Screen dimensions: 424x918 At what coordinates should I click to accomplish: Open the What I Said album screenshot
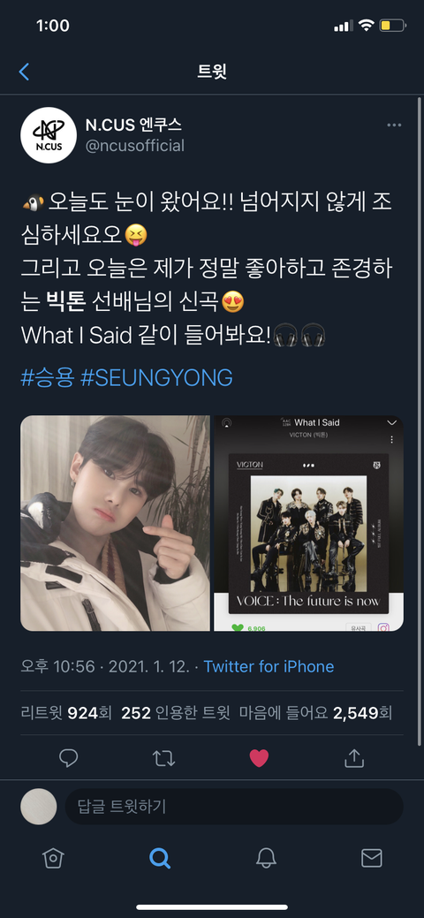[308, 523]
